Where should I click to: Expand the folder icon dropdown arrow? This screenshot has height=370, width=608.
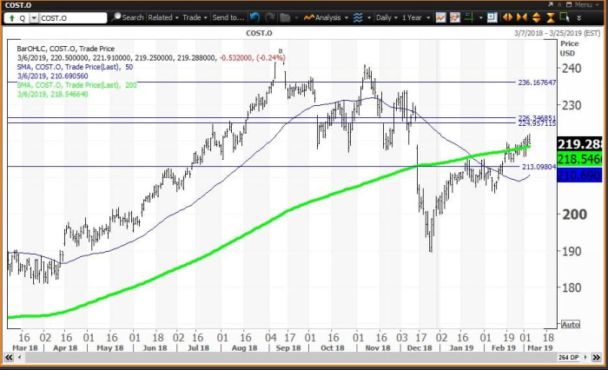296,18
